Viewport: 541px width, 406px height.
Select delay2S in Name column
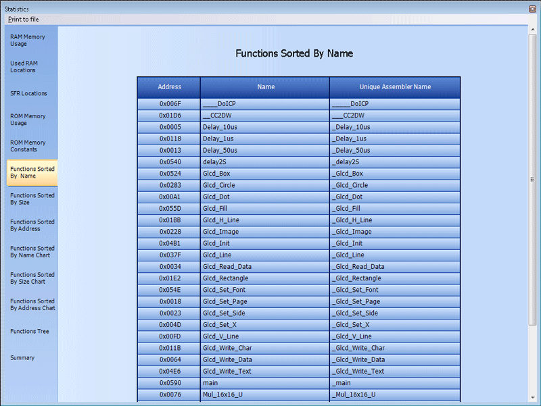click(265, 162)
